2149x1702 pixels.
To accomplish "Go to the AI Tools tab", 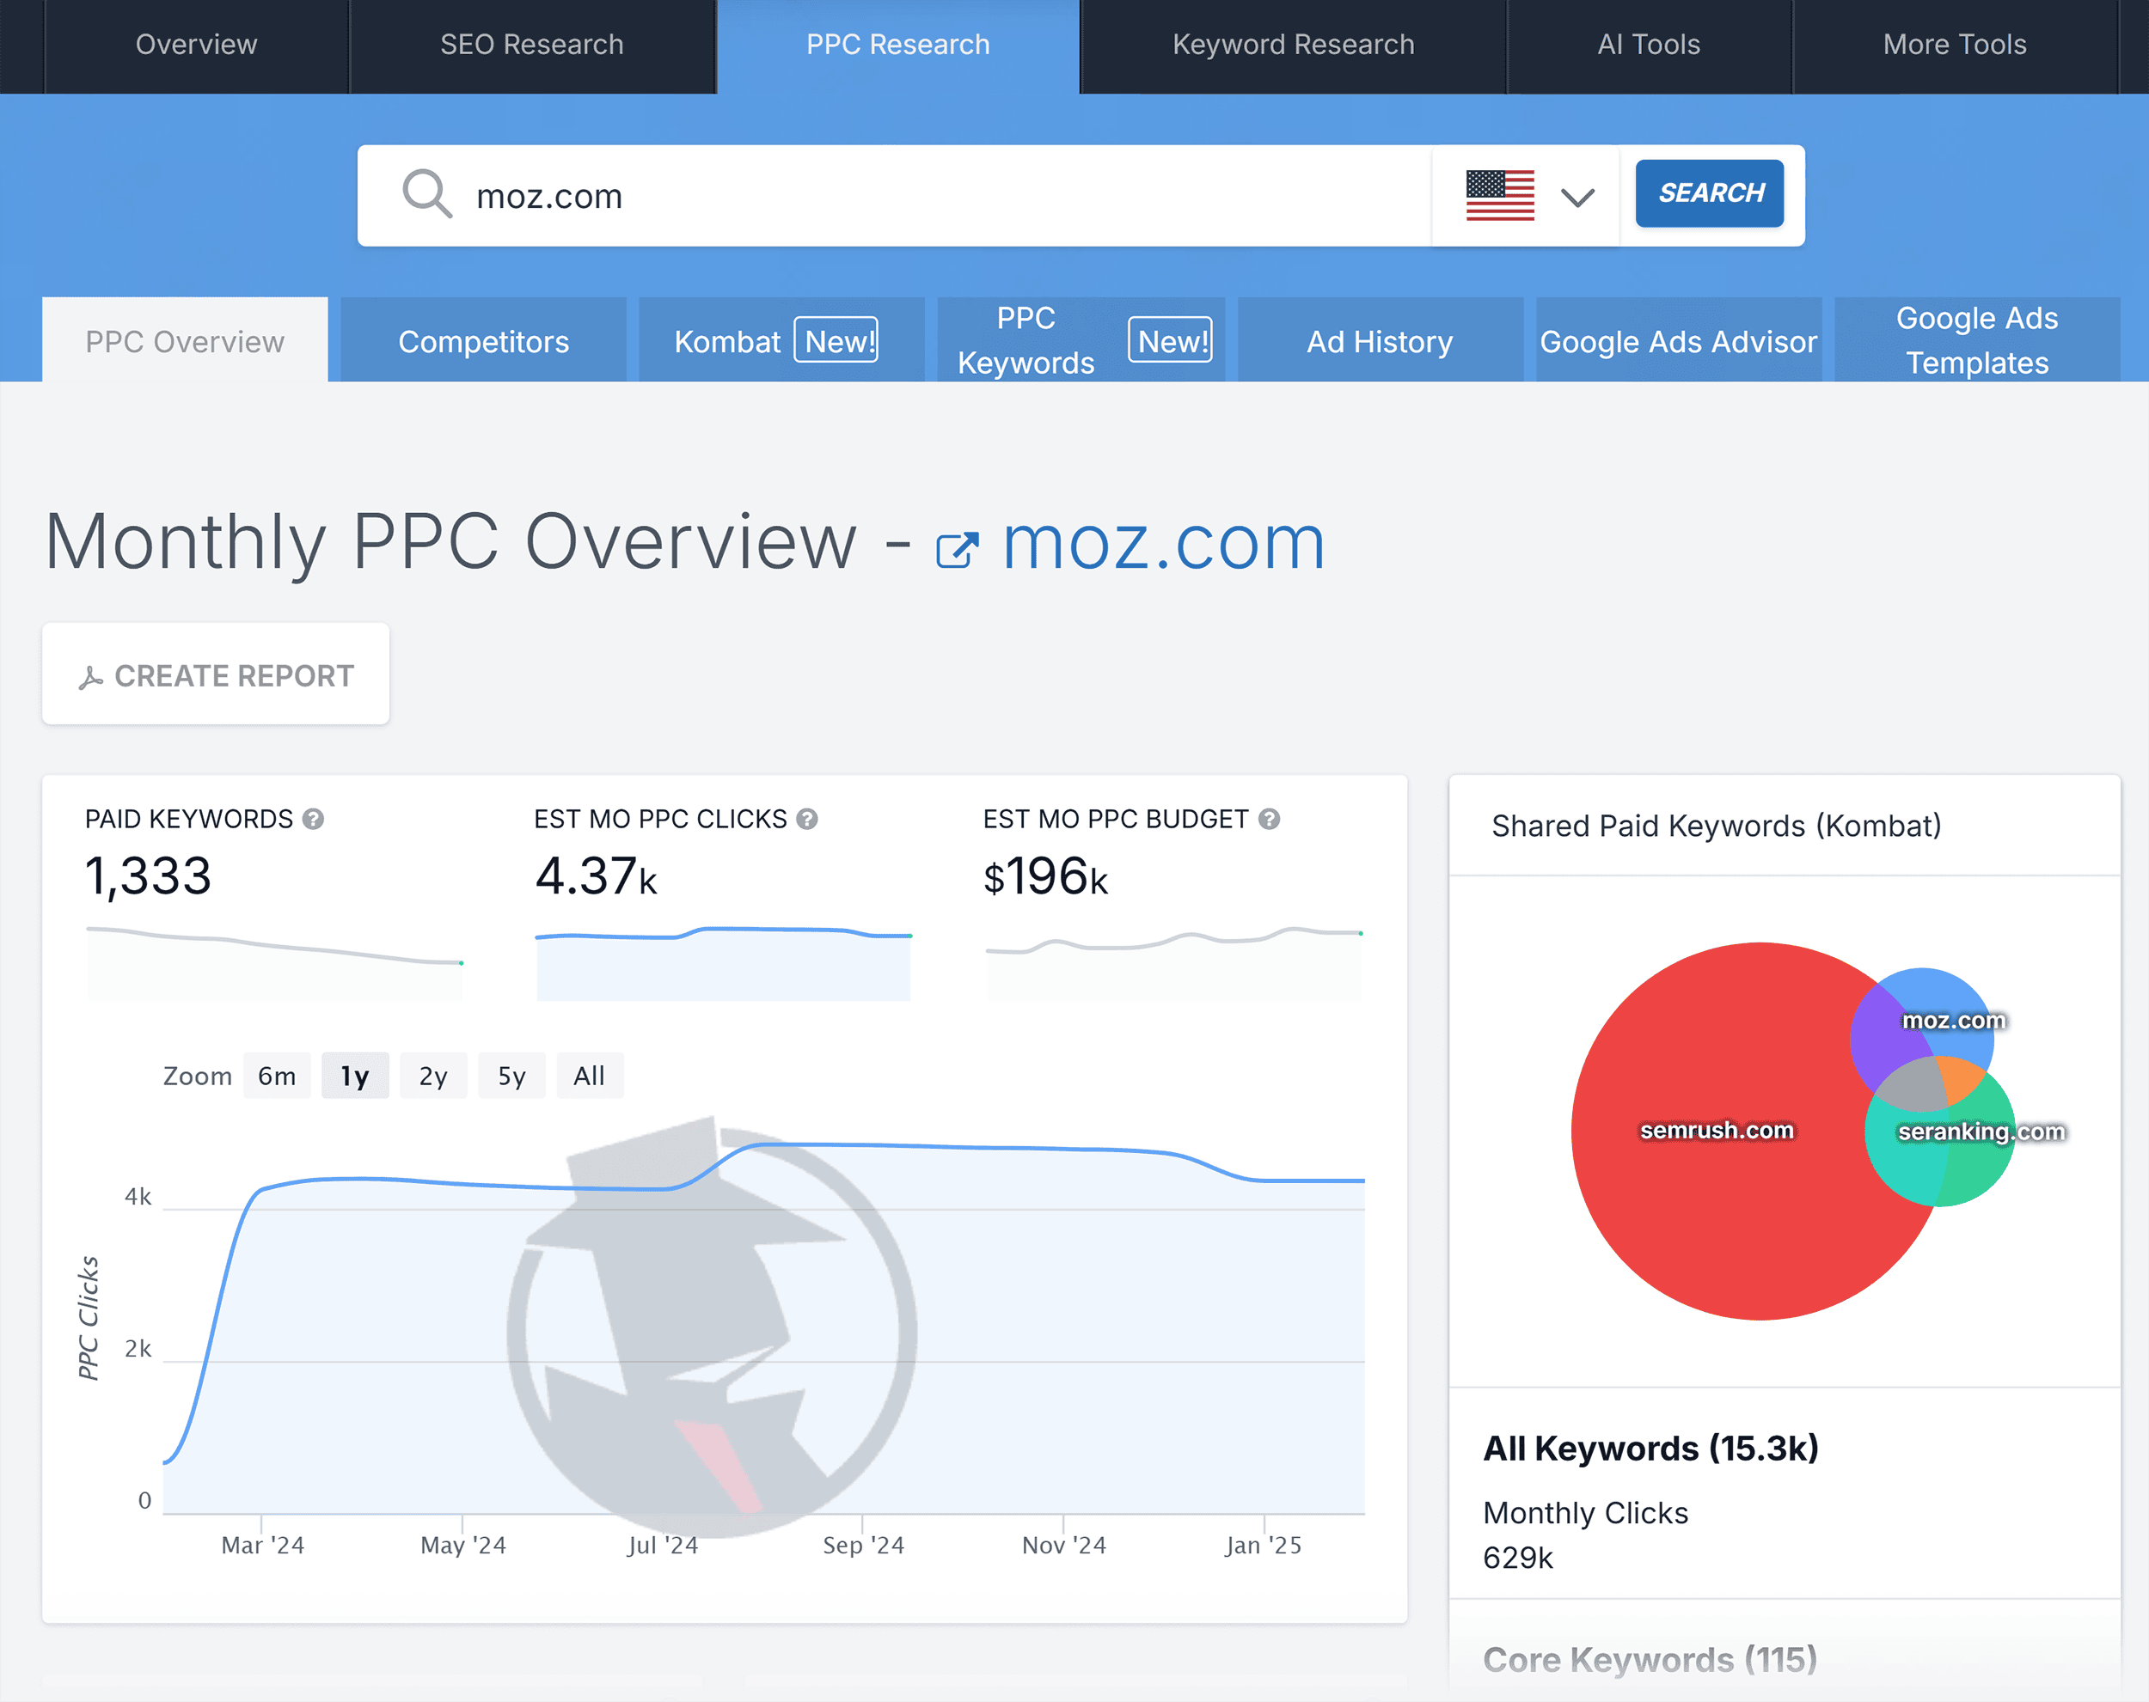I will coord(1649,46).
